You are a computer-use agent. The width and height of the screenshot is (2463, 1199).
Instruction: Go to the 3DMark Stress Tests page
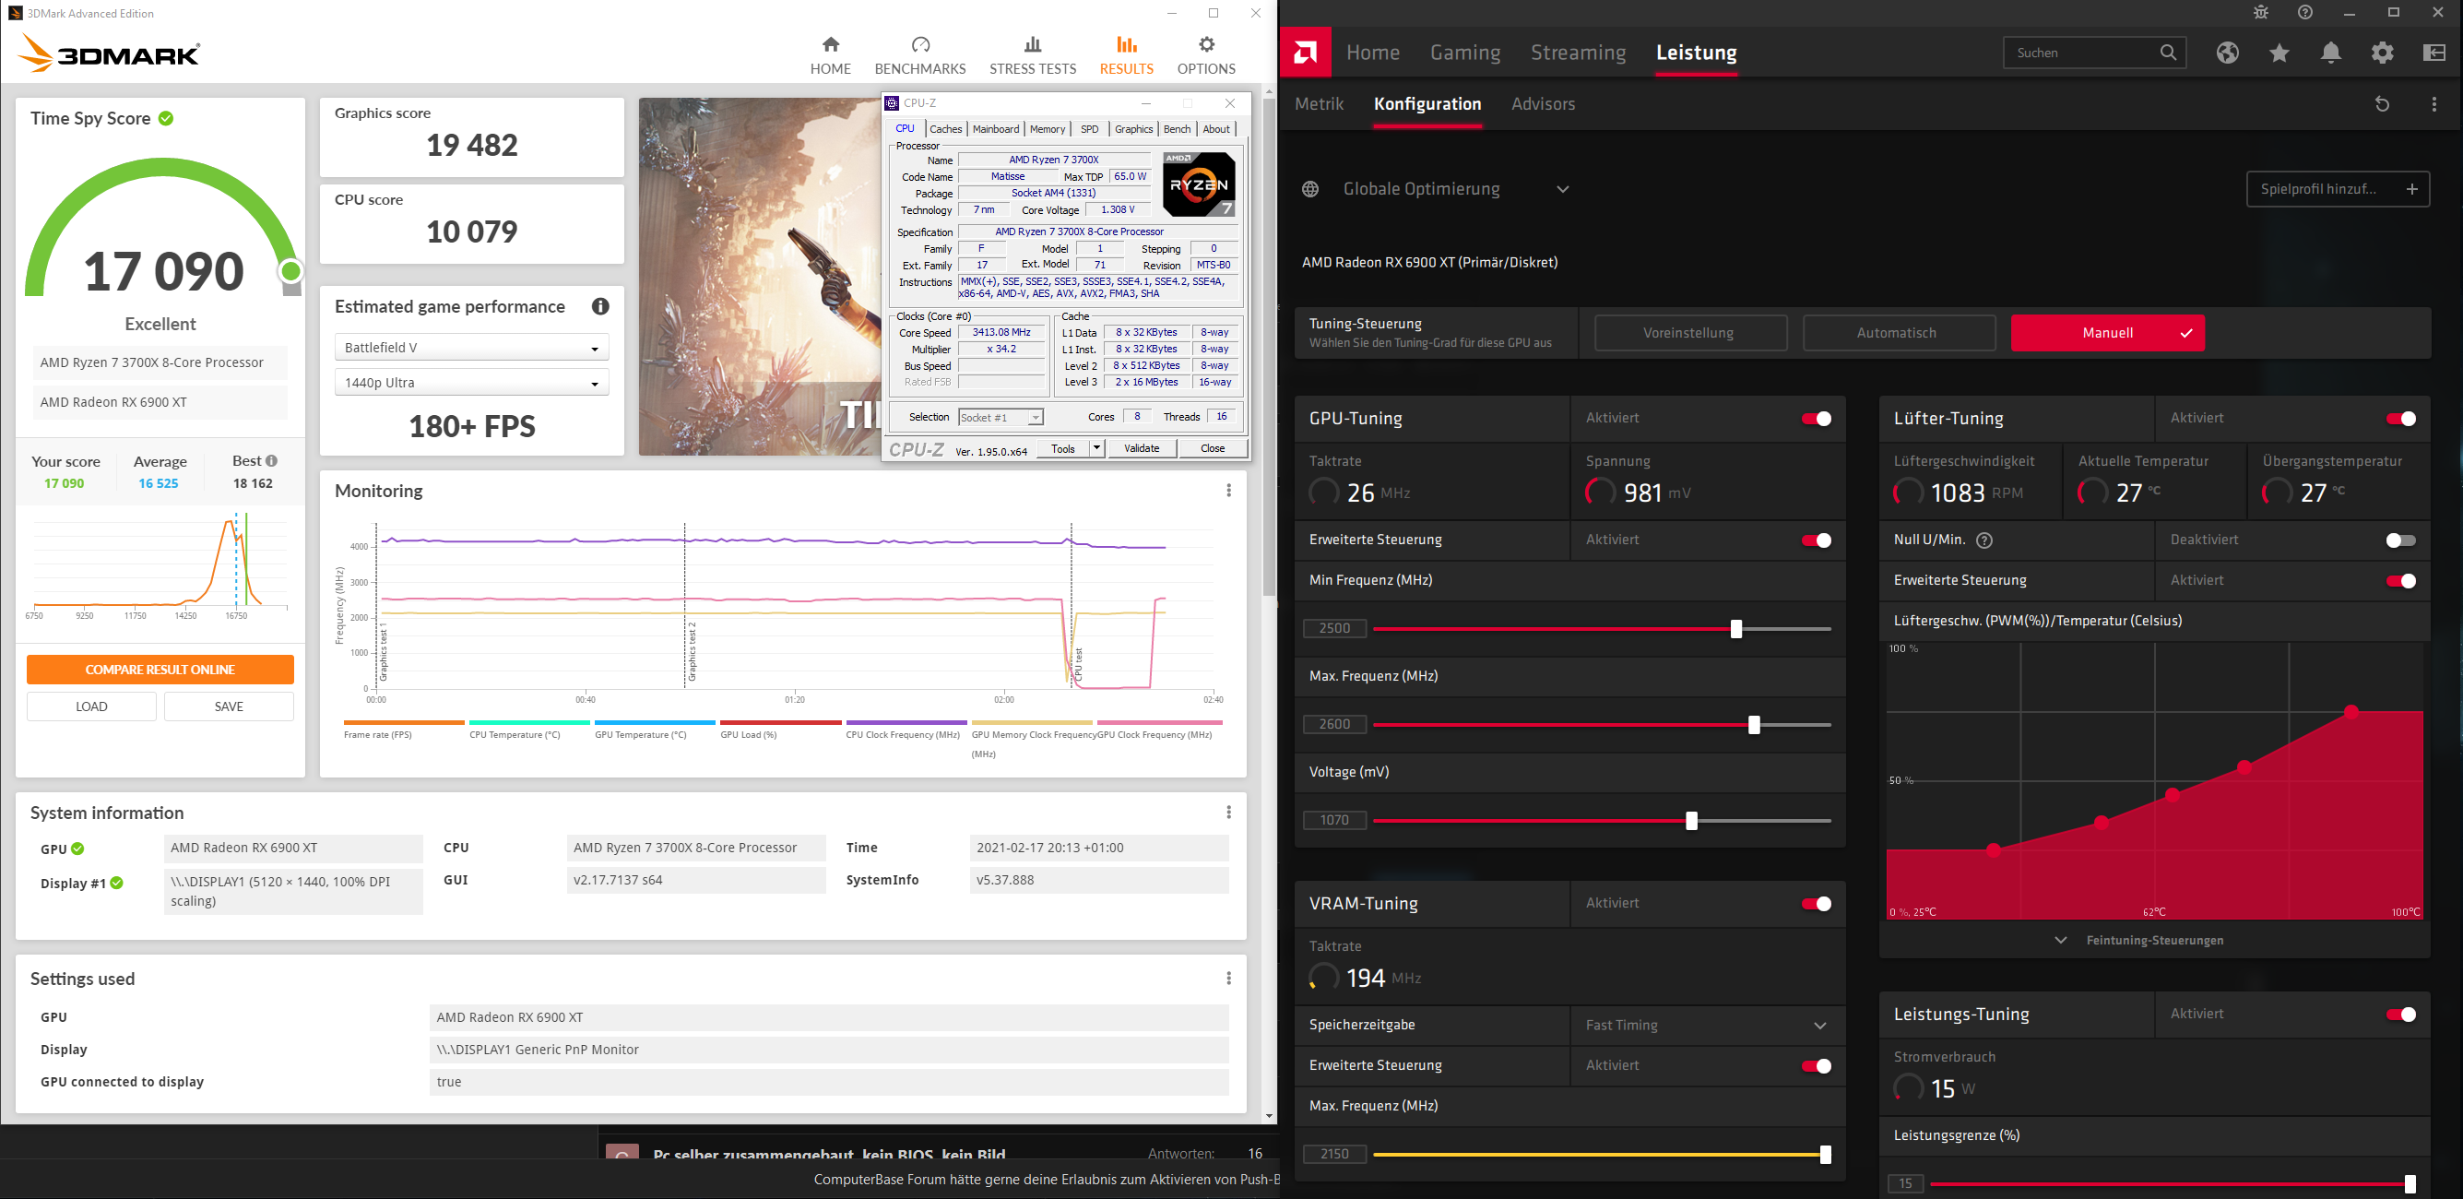click(x=1032, y=55)
